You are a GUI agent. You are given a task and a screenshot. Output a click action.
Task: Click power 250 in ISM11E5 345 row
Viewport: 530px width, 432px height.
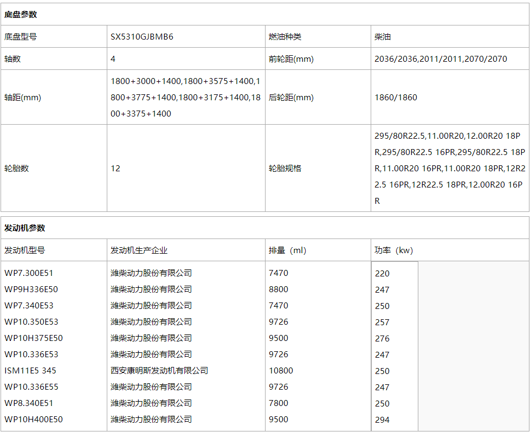tap(382, 371)
